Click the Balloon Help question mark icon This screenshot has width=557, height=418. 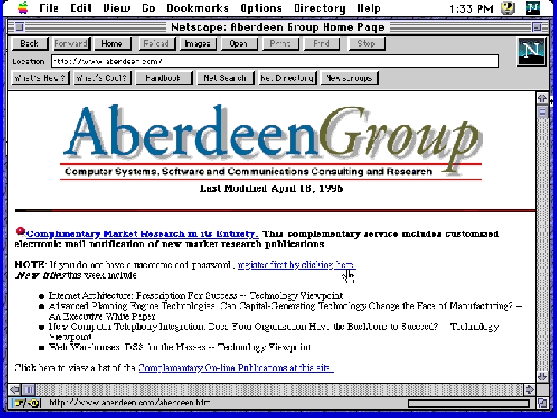[x=508, y=8]
